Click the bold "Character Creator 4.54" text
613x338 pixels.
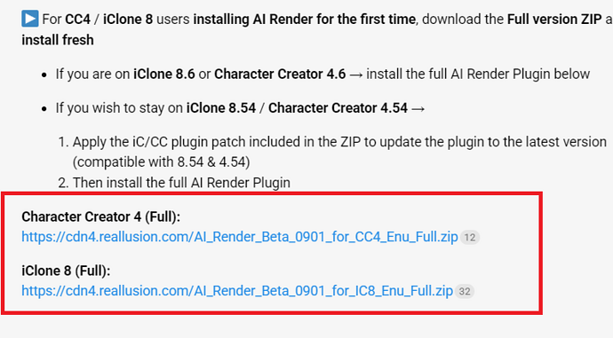click(x=338, y=107)
